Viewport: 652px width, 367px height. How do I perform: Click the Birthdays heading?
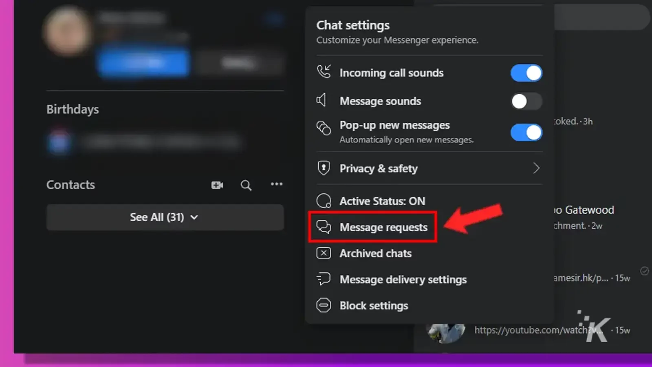[73, 109]
